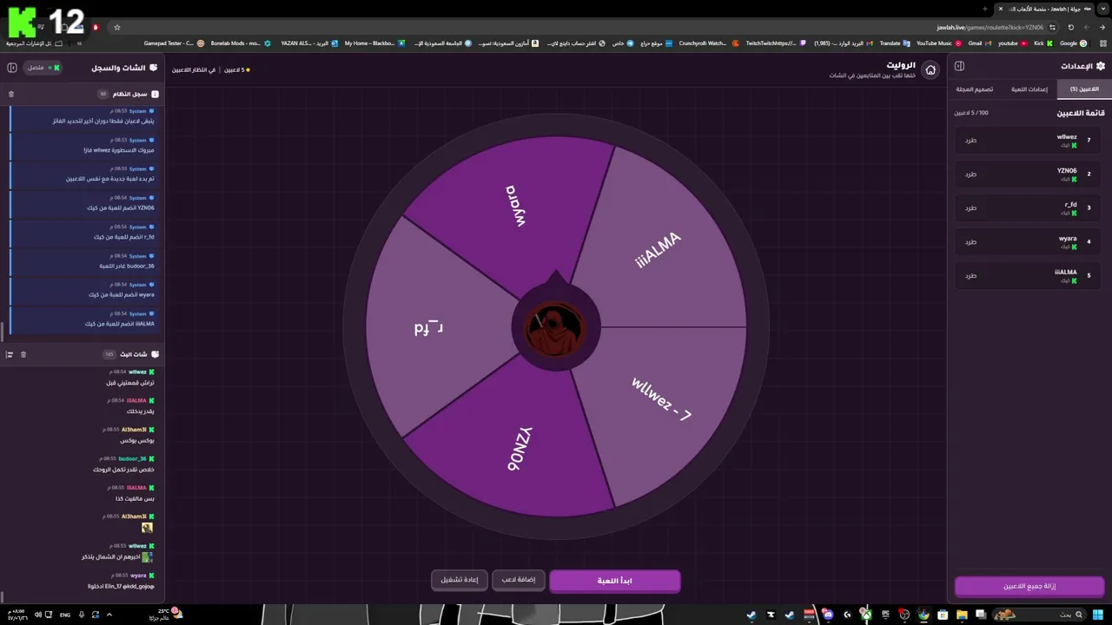Viewport: 1112px width, 625px height.
Task: Switch the ENG language indicator
Action: [65, 615]
